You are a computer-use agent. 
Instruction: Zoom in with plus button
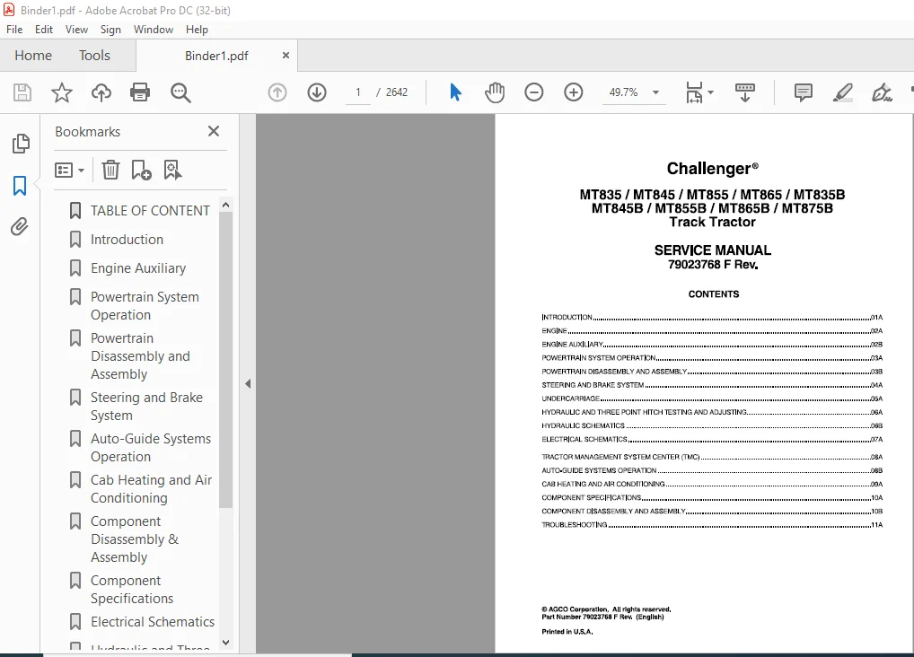pyautogui.click(x=574, y=92)
